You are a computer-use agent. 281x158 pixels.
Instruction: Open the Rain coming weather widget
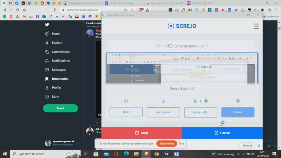click(x=222, y=154)
